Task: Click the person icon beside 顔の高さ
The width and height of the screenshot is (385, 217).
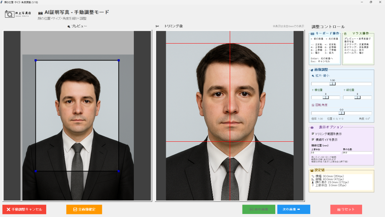Action: pos(313,182)
